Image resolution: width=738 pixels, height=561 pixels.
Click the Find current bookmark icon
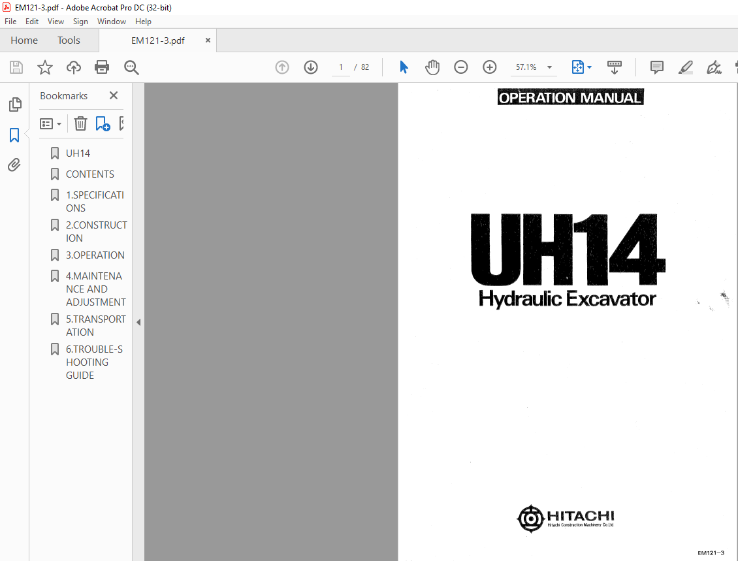point(122,123)
